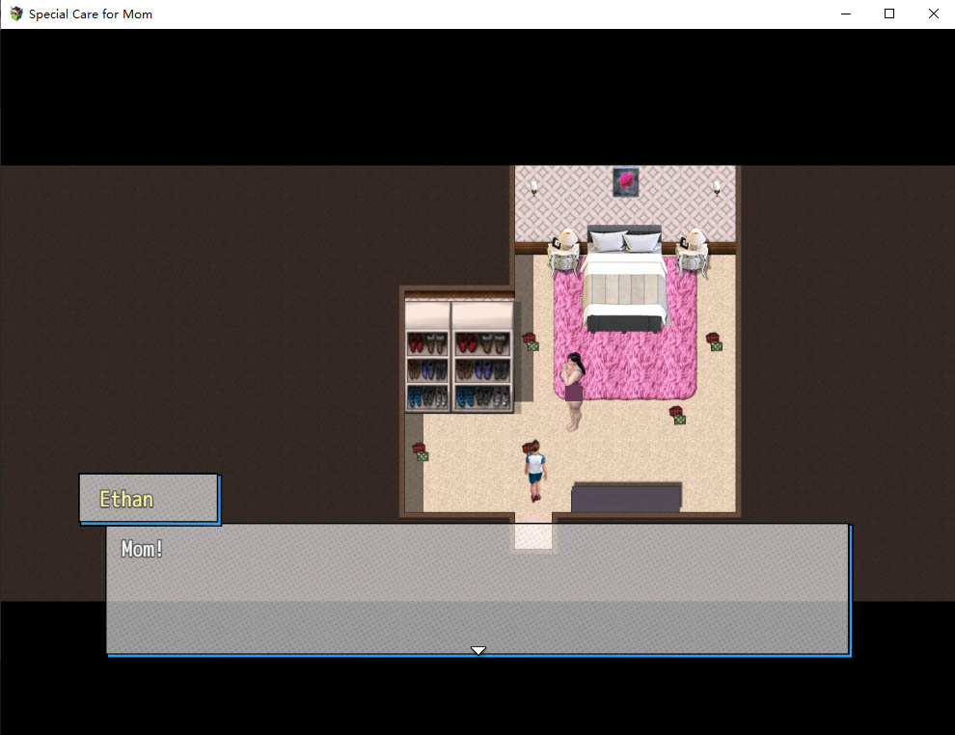This screenshot has height=735, width=955.
Task: Click the rose painting above the bed
Action: pos(625,181)
